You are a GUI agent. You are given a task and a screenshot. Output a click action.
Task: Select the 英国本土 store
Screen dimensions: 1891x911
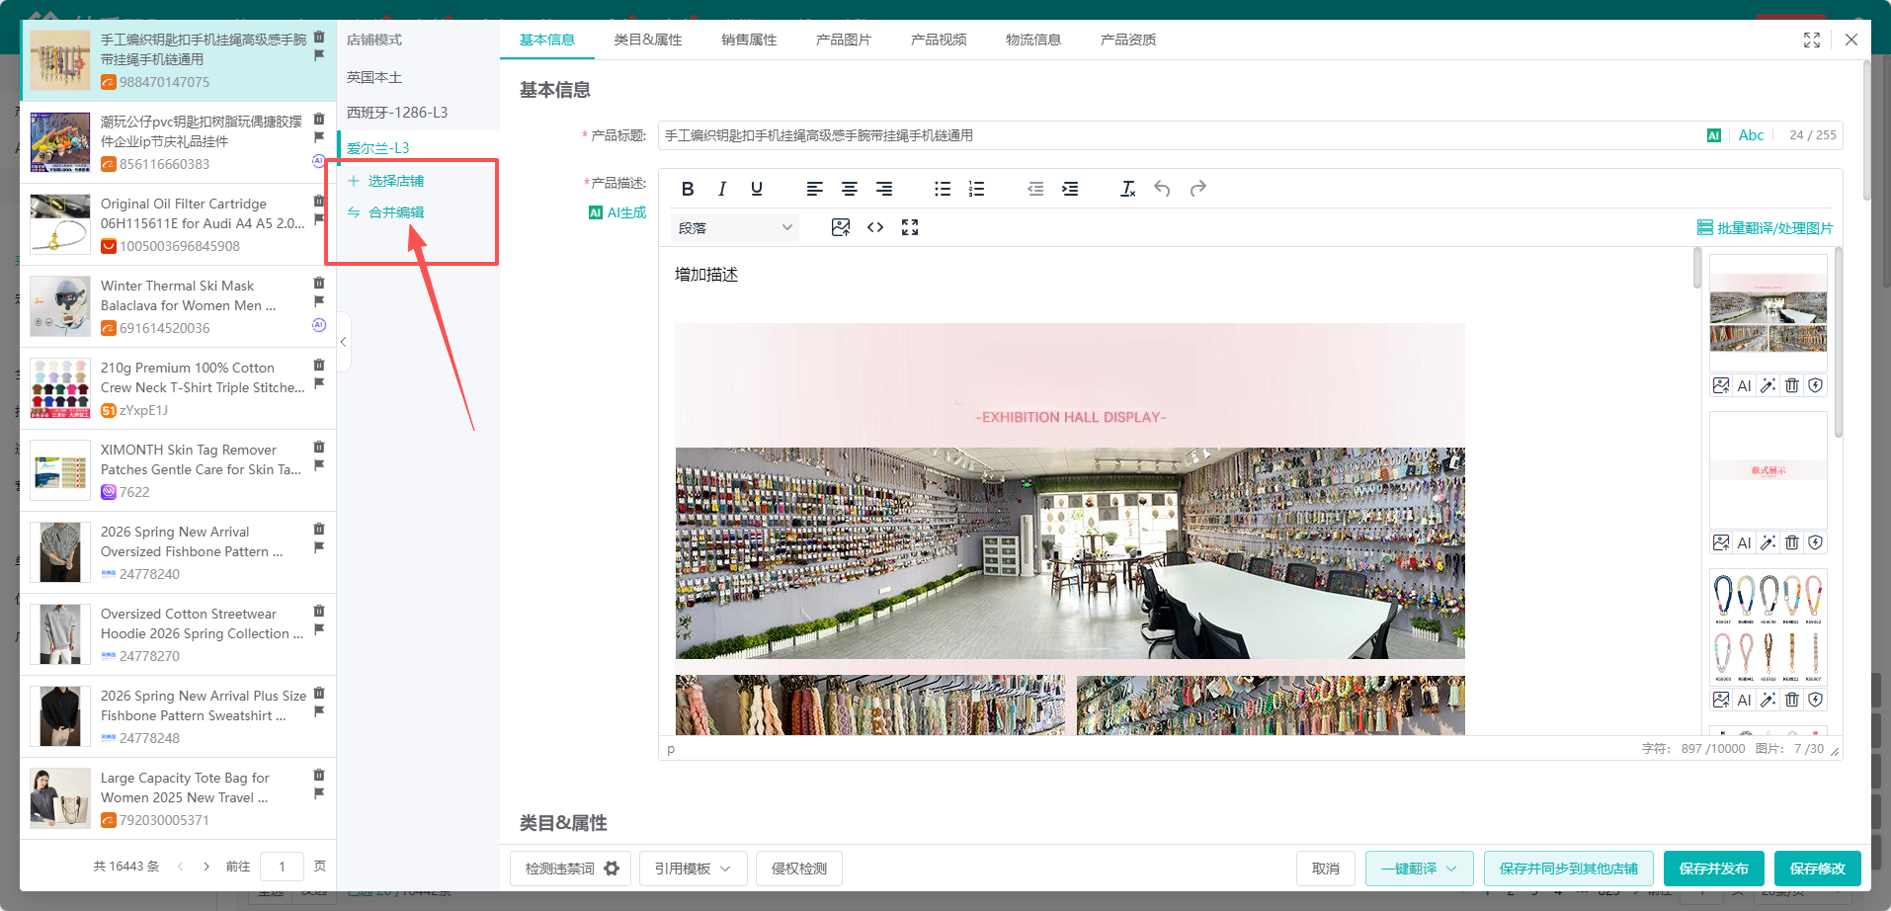[418, 77]
